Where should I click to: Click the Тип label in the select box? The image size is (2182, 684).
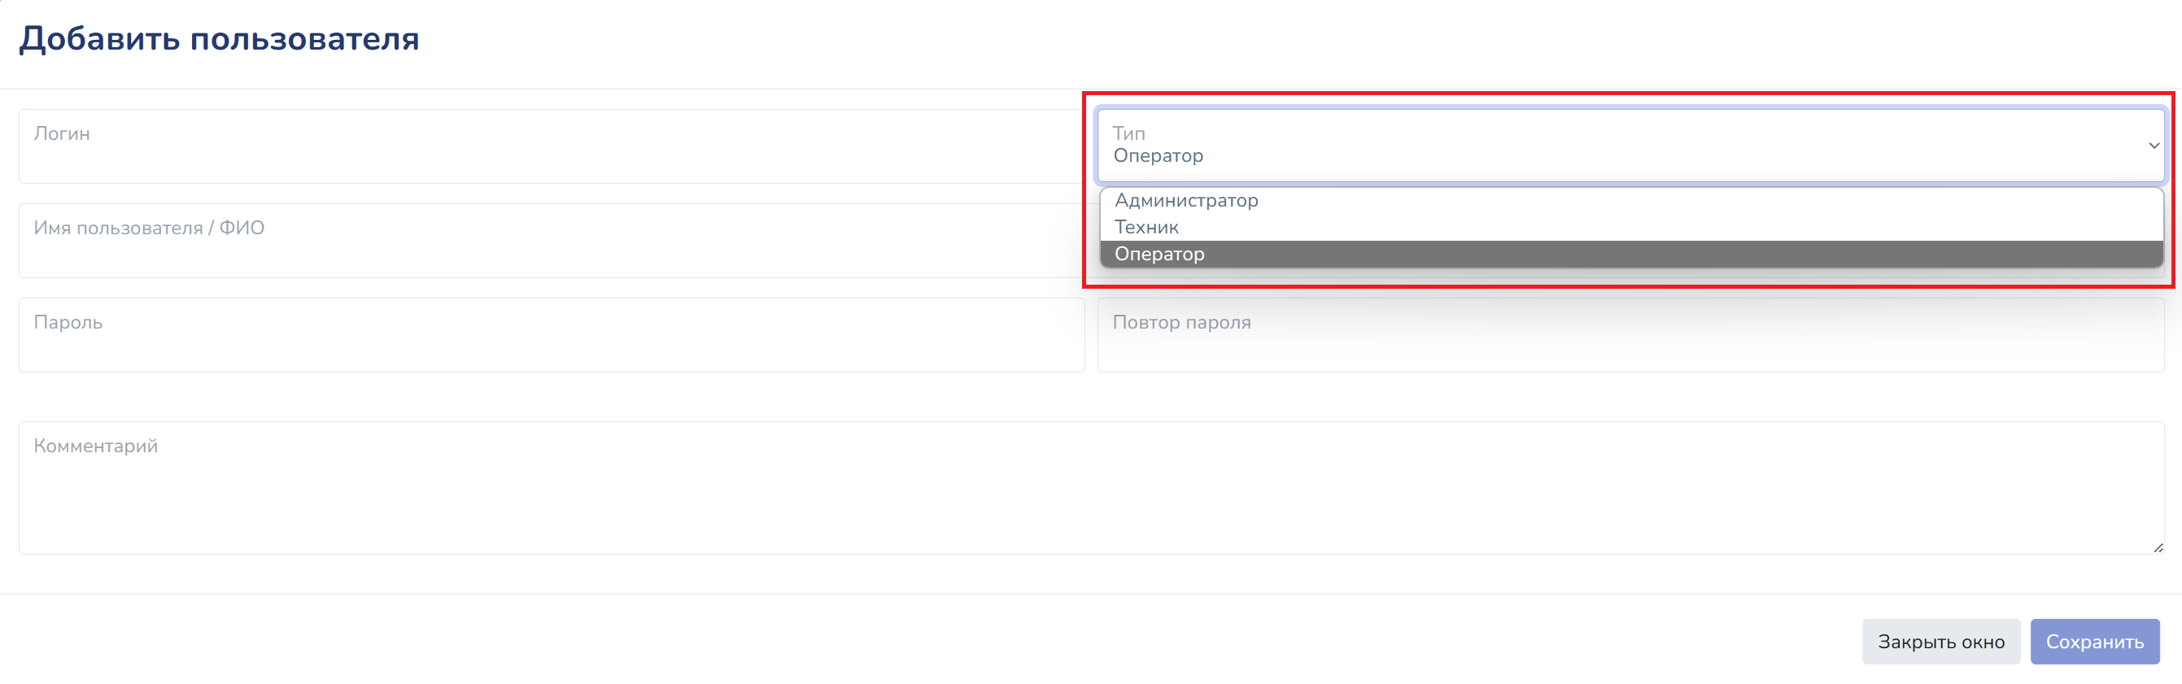(x=1128, y=133)
